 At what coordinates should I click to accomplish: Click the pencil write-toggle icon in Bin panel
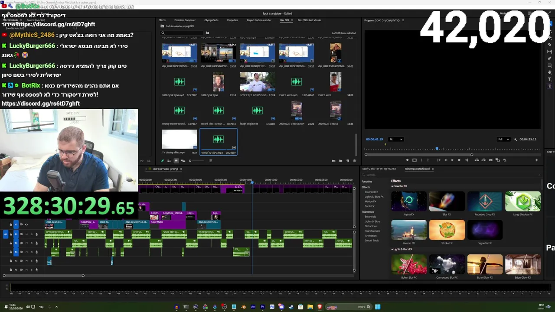point(162,161)
